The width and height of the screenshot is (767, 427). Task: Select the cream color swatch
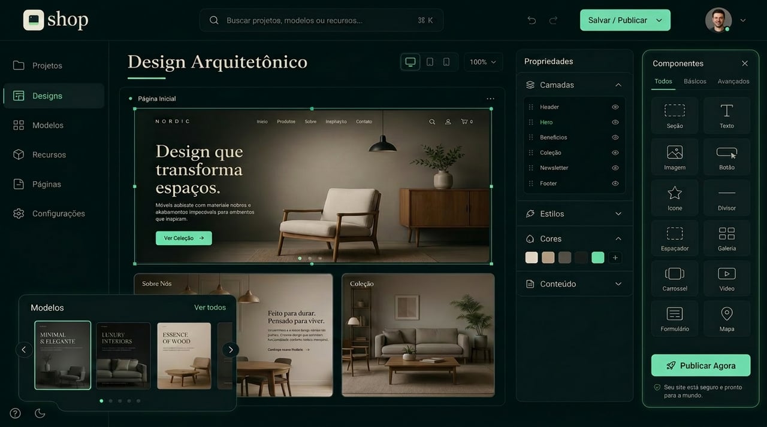coord(532,258)
